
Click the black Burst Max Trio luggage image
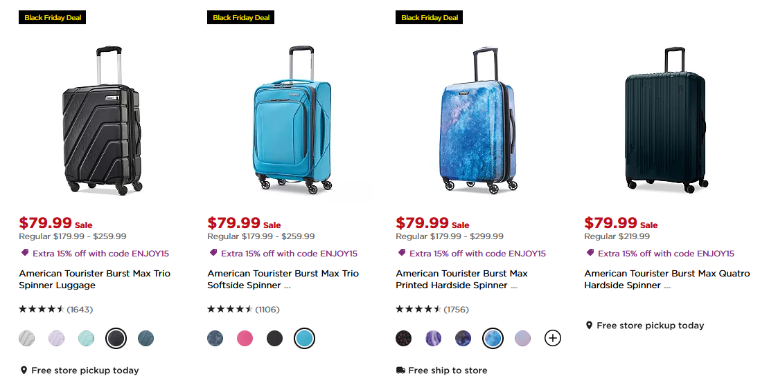102,119
